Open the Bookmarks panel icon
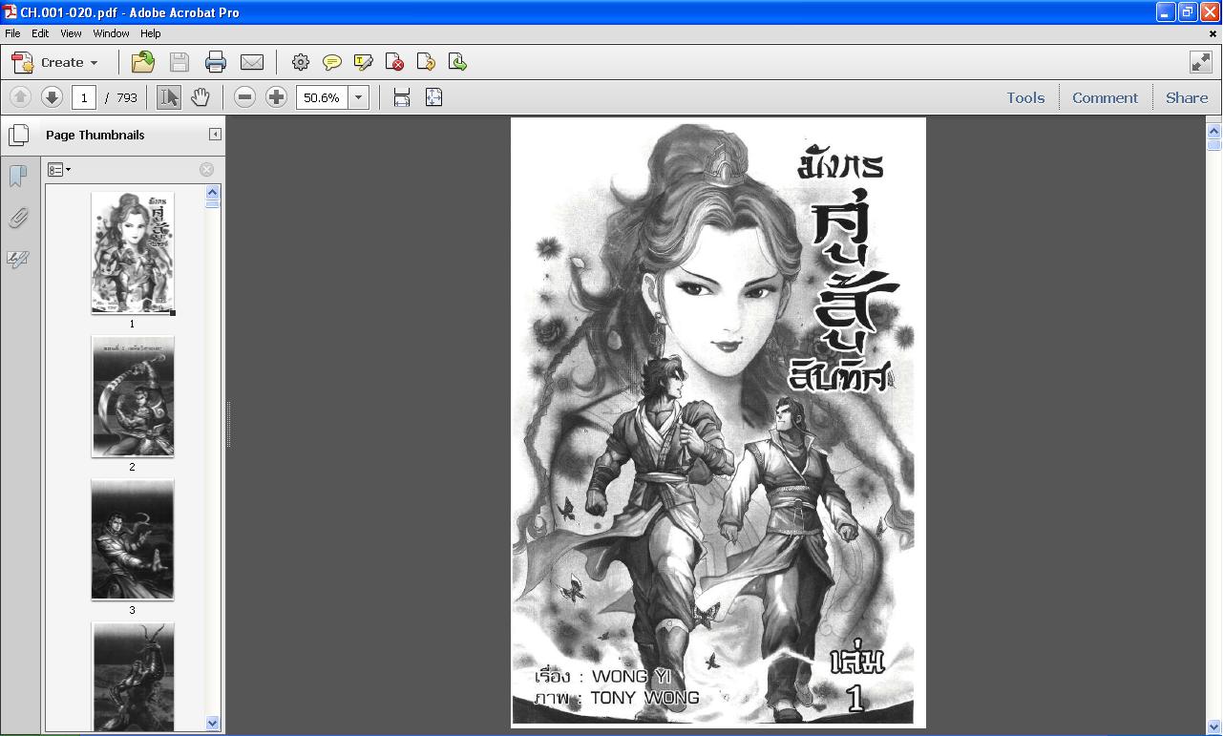The image size is (1224, 736). tap(18, 176)
